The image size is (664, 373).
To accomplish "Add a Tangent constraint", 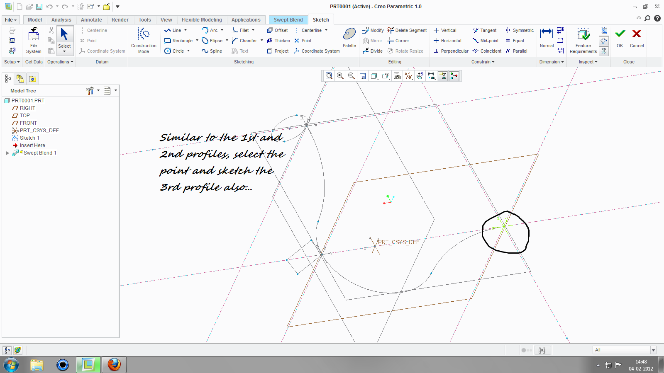I will 485,30.
